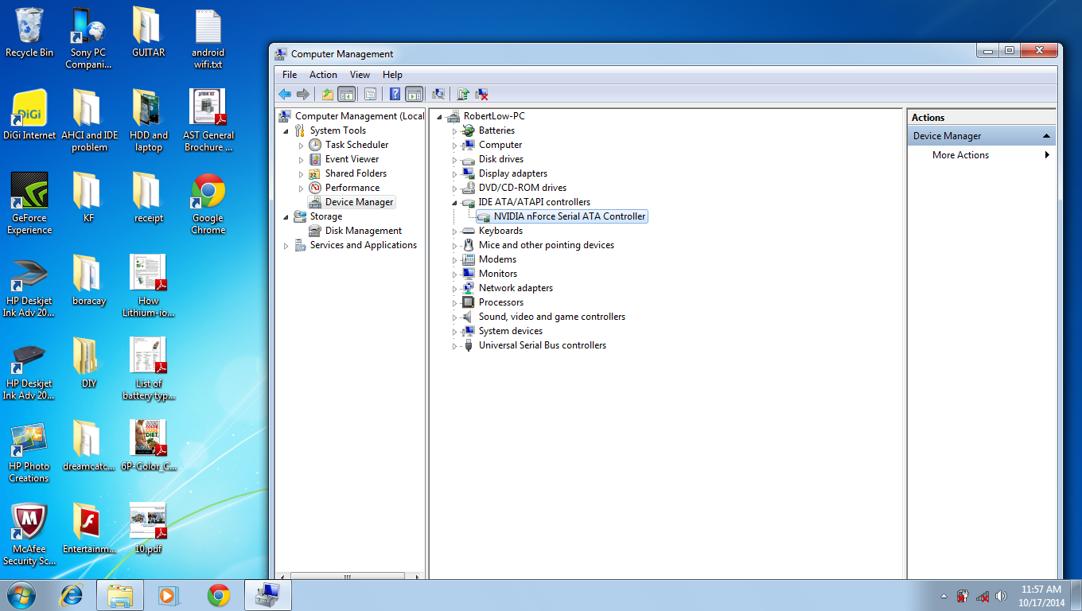Image resolution: width=1082 pixels, height=611 pixels.
Task: Toggle the Show/Hide Console Tree button
Action: point(346,94)
